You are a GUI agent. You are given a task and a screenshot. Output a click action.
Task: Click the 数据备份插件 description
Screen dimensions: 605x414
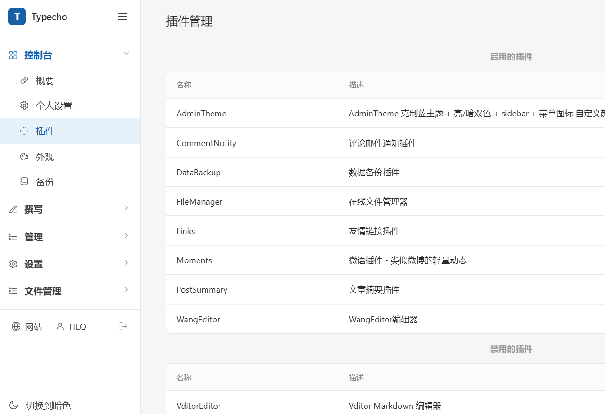click(374, 173)
